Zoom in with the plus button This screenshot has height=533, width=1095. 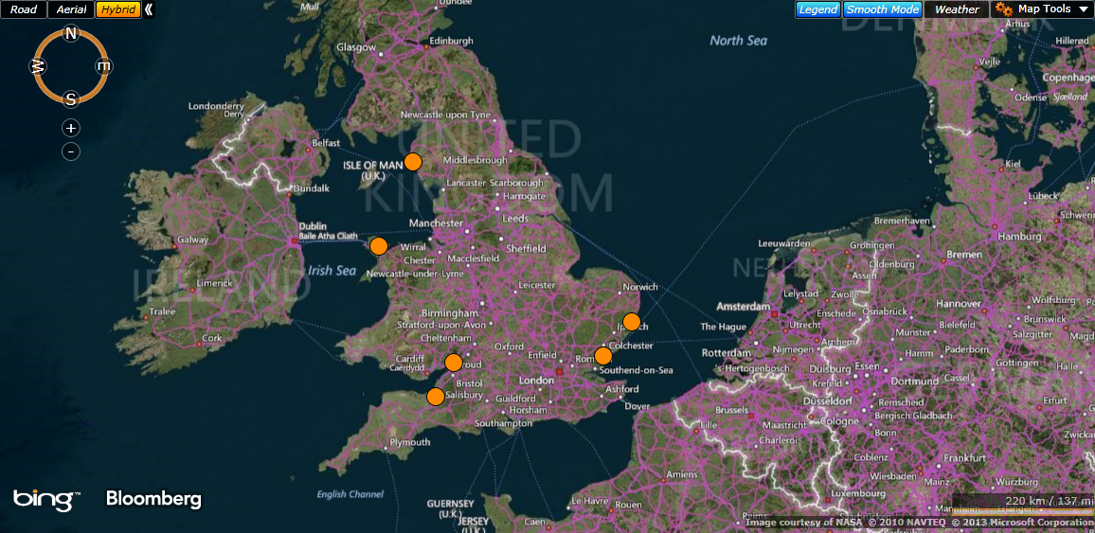tap(71, 128)
